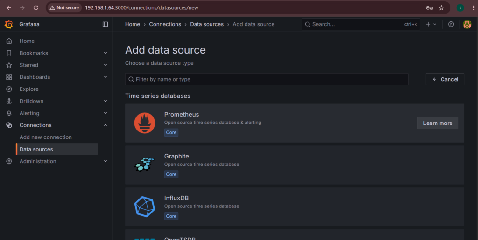Click the Core badge under Prometheus
Screen dimensions: 478x240
pyautogui.click(x=171, y=133)
